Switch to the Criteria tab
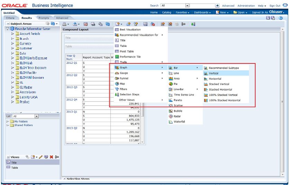Screen dimensions: 290x185 [x=10, y=18]
